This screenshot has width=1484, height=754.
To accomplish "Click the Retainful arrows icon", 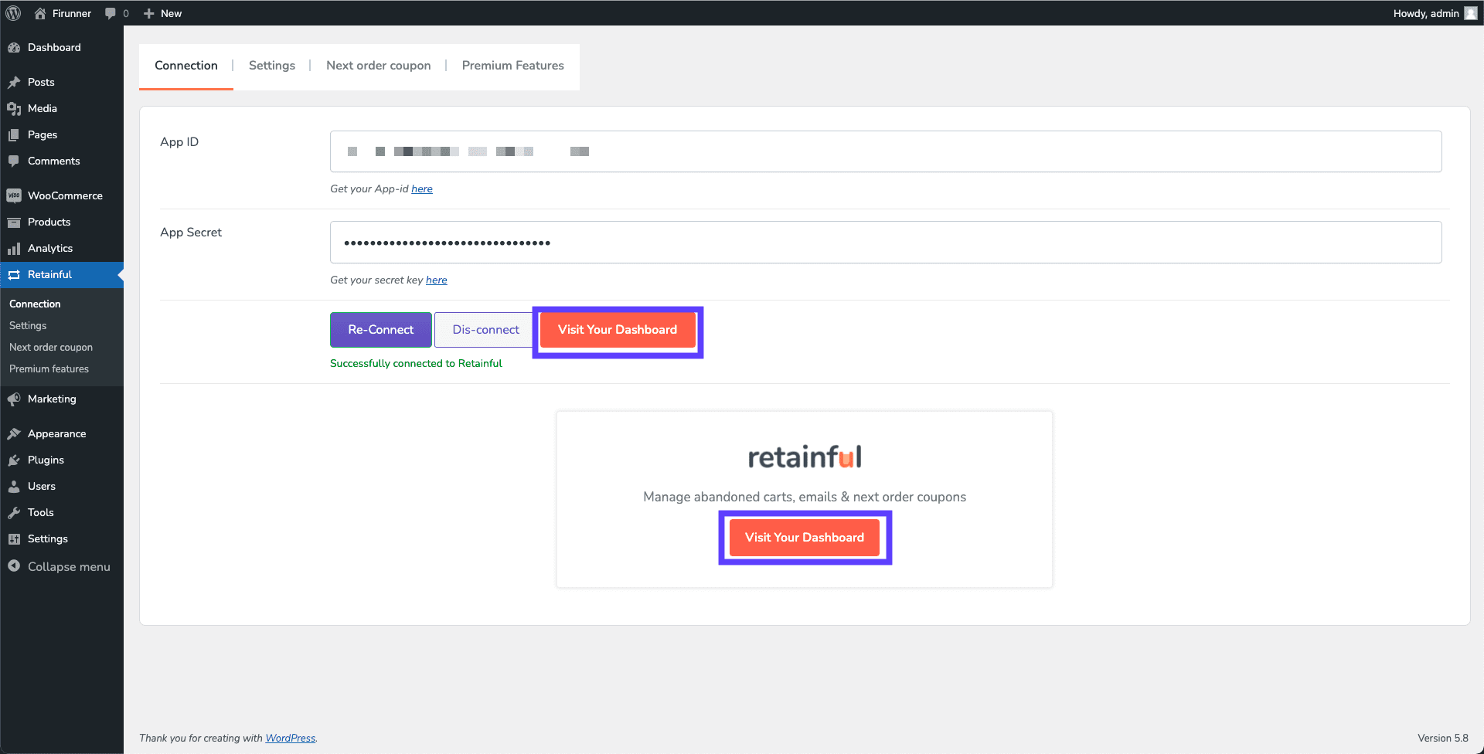I will coord(14,274).
